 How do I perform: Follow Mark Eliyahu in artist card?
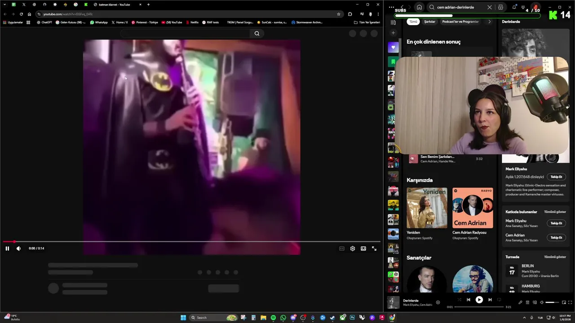click(x=556, y=177)
